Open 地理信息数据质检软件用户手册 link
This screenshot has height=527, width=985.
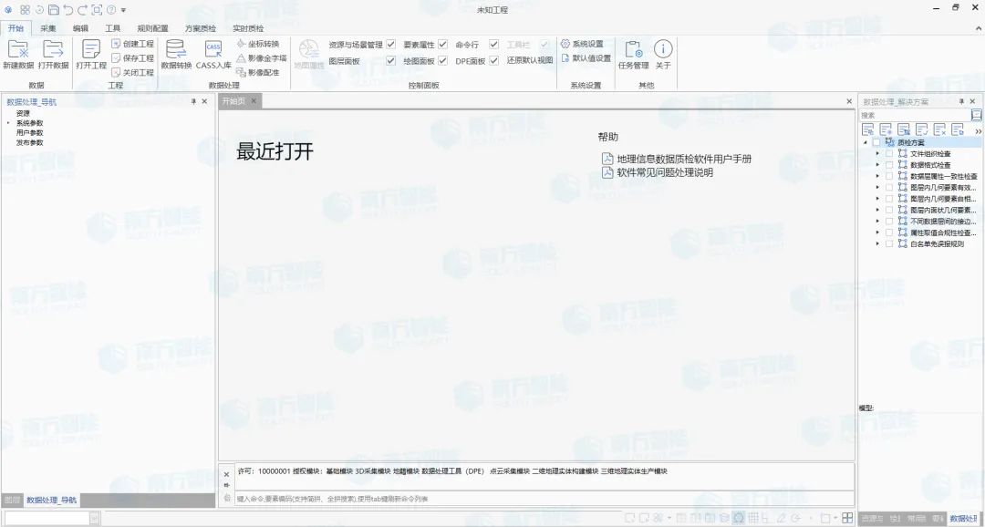684,159
